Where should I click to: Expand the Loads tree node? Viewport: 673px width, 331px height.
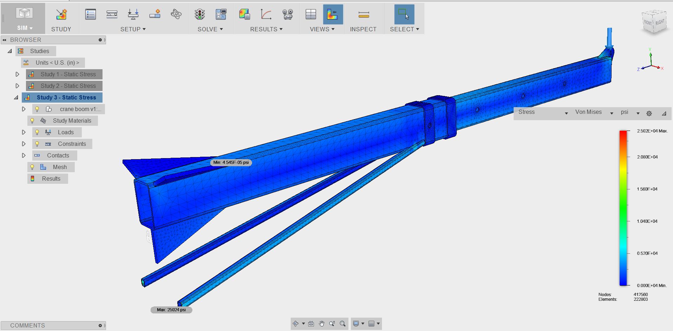[24, 132]
